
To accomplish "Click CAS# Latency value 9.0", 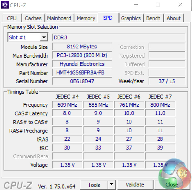I will (x=98, y=113).
